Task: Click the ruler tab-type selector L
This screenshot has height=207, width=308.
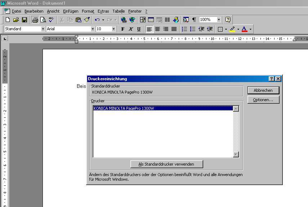Action: pyautogui.click(x=5, y=39)
